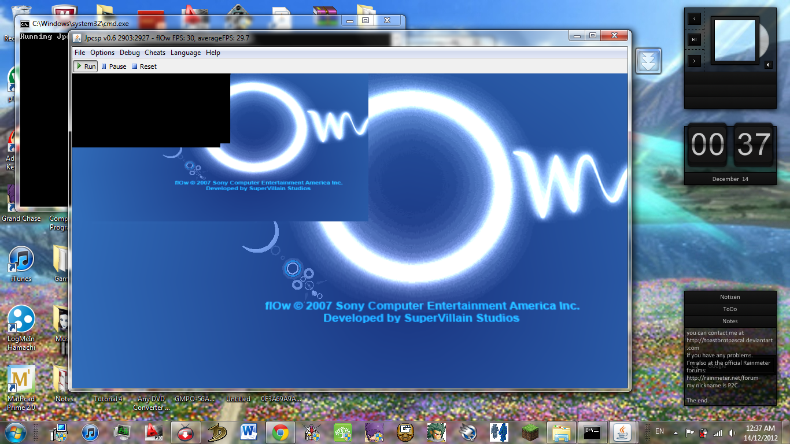Select the ToDo tab in notes widget

pos(730,309)
